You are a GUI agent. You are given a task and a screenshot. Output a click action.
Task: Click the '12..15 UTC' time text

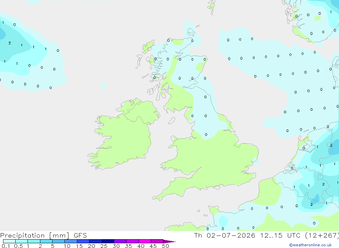pyautogui.click(x=280, y=235)
